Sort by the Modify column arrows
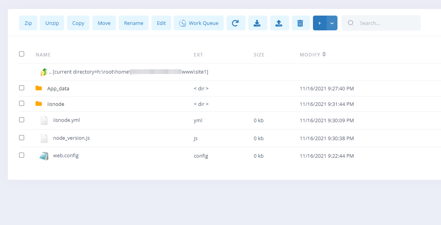441x225 pixels. 324,54
